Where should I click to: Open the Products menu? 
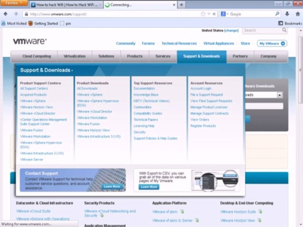tap(135, 56)
